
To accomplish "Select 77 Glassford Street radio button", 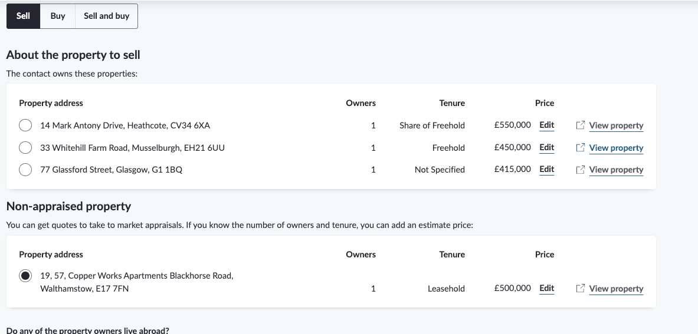I will (x=25, y=170).
